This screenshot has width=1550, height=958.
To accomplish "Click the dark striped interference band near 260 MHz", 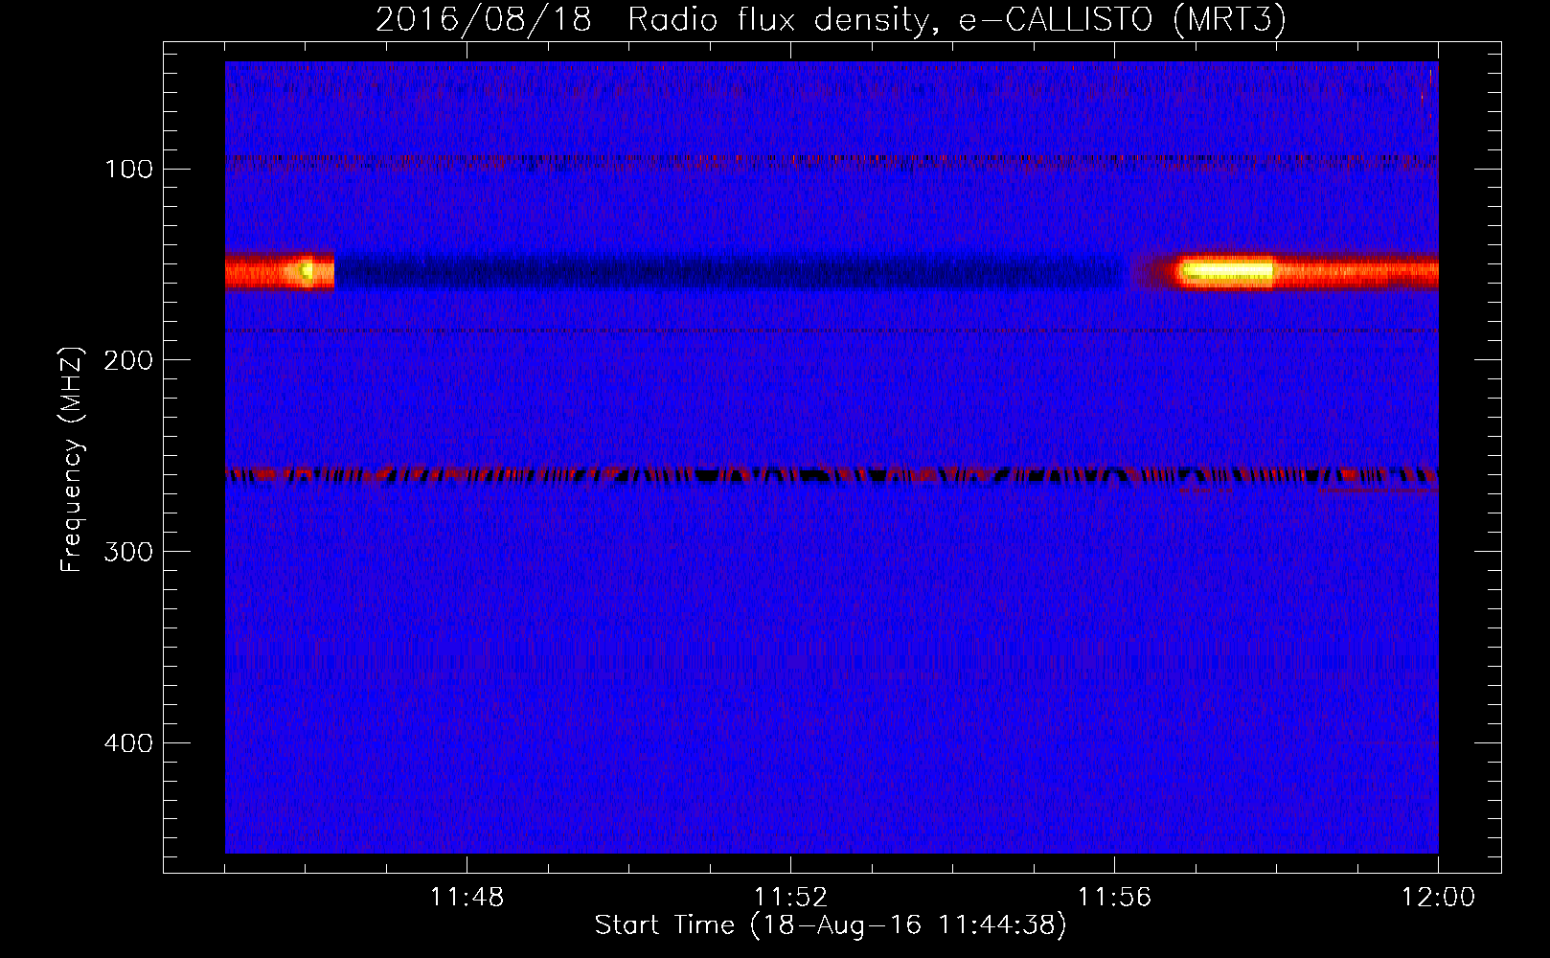I will tap(832, 475).
